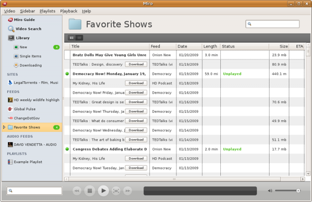Image resolution: width=312 pixels, height=202 pixels.
Task: Open the Playback menu
Action: click(x=69, y=11)
